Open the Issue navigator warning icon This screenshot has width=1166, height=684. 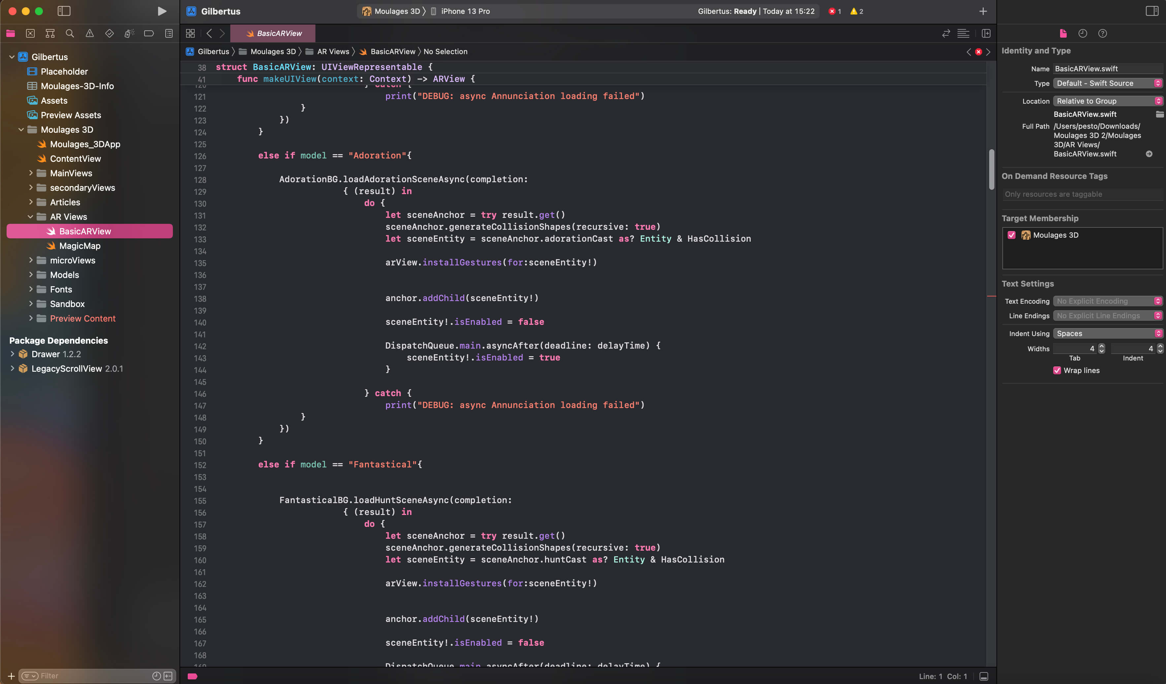pyautogui.click(x=90, y=33)
